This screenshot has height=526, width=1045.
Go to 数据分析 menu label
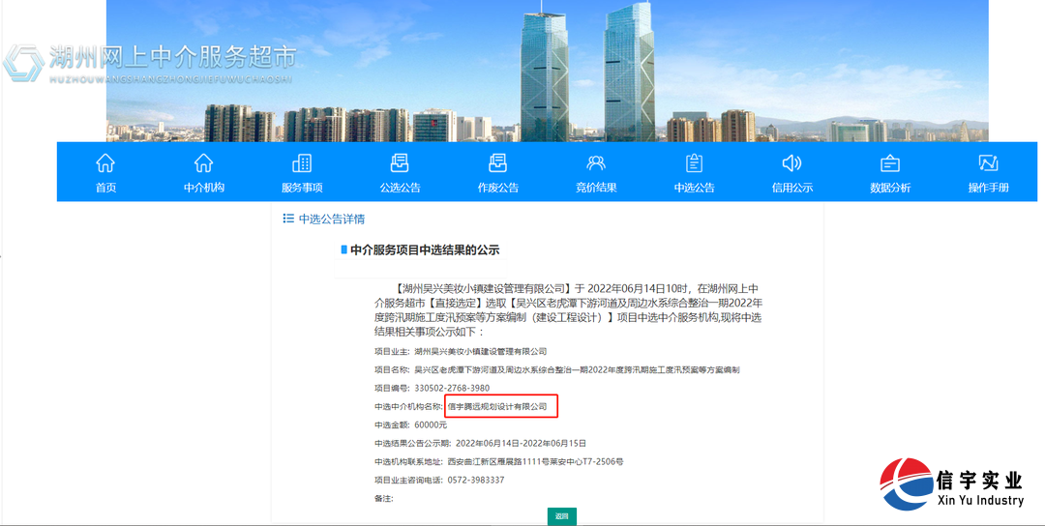pos(890,188)
